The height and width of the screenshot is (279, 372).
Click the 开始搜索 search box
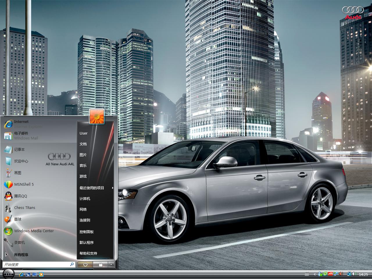[x=39, y=264]
